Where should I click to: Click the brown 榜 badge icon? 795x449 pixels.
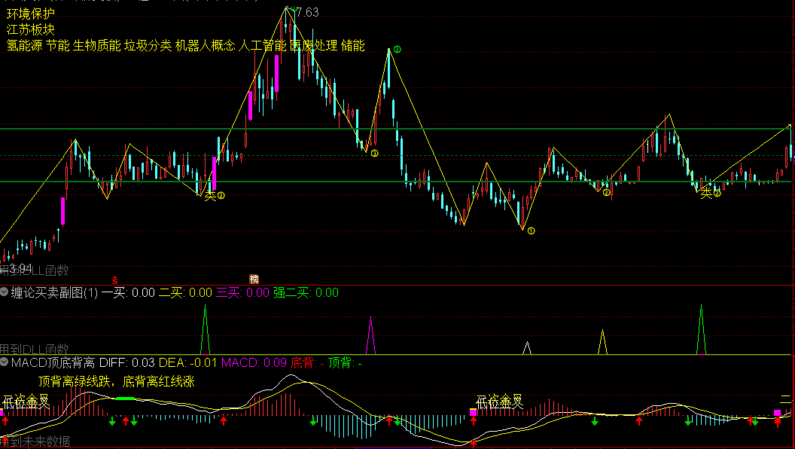click(254, 279)
